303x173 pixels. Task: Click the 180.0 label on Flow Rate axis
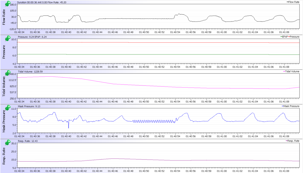(x=13, y=5)
